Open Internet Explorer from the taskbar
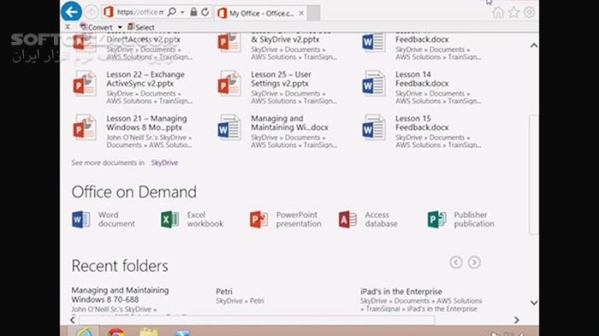Viewport: 599px width, 336px height. click(84, 332)
